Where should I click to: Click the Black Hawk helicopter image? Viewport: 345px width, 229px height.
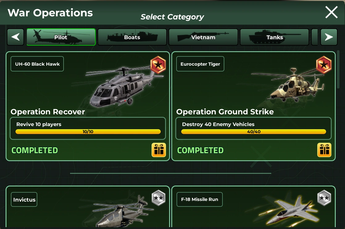(124, 87)
